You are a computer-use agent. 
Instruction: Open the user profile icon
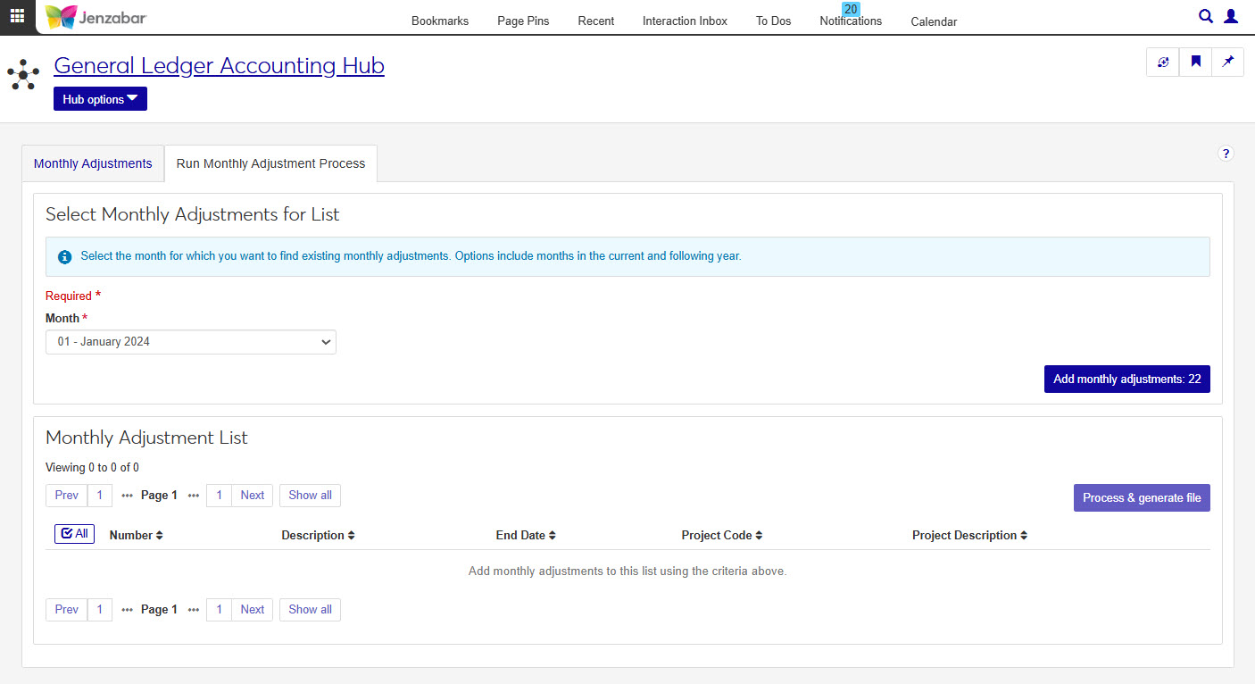coord(1231,16)
